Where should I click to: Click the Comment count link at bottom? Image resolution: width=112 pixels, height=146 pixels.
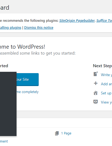point(4,141)
